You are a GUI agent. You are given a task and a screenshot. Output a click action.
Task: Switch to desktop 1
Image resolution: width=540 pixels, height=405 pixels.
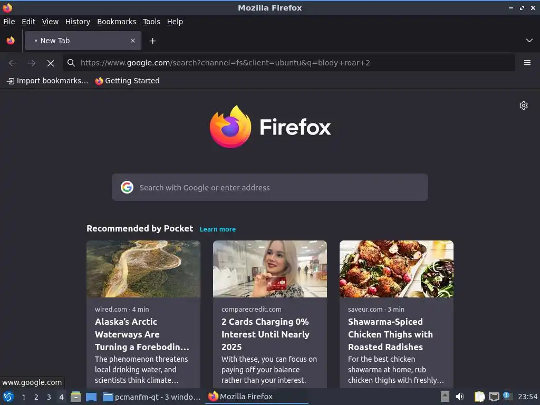click(x=23, y=397)
